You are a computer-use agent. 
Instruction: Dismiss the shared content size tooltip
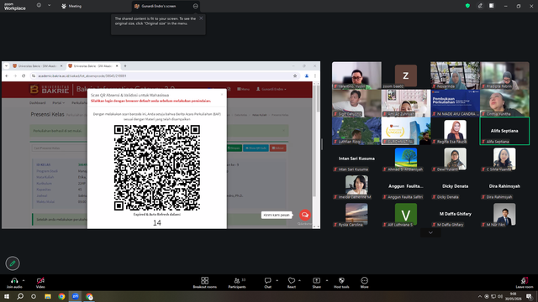click(201, 18)
